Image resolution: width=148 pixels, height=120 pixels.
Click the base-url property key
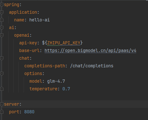click(x=29, y=51)
